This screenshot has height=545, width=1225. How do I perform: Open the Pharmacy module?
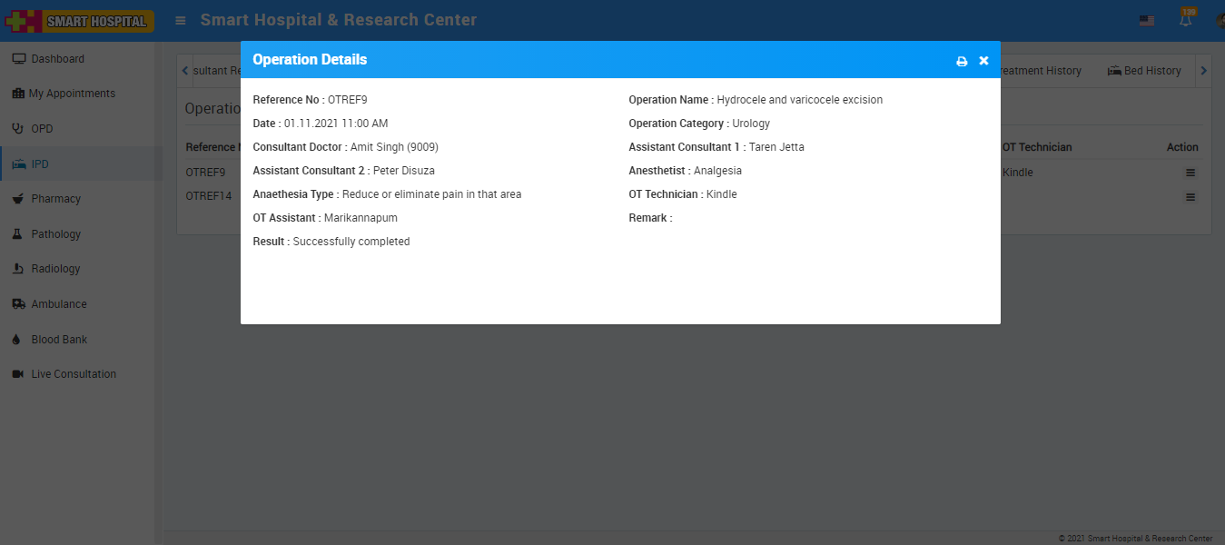point(55,199)
